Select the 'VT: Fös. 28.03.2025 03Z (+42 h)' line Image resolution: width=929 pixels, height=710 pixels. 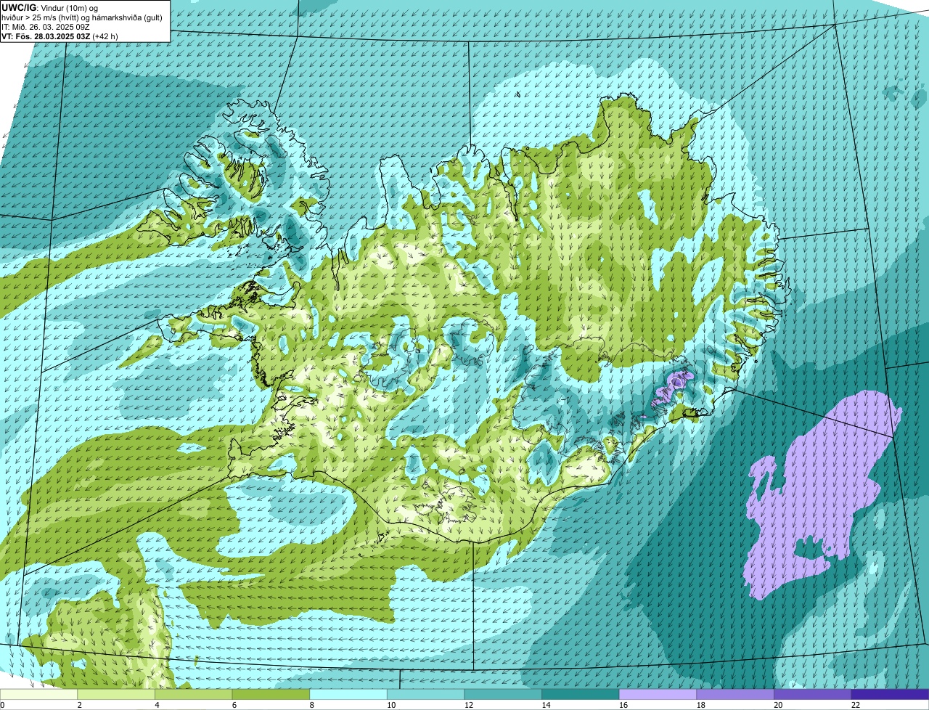[60, 36]
